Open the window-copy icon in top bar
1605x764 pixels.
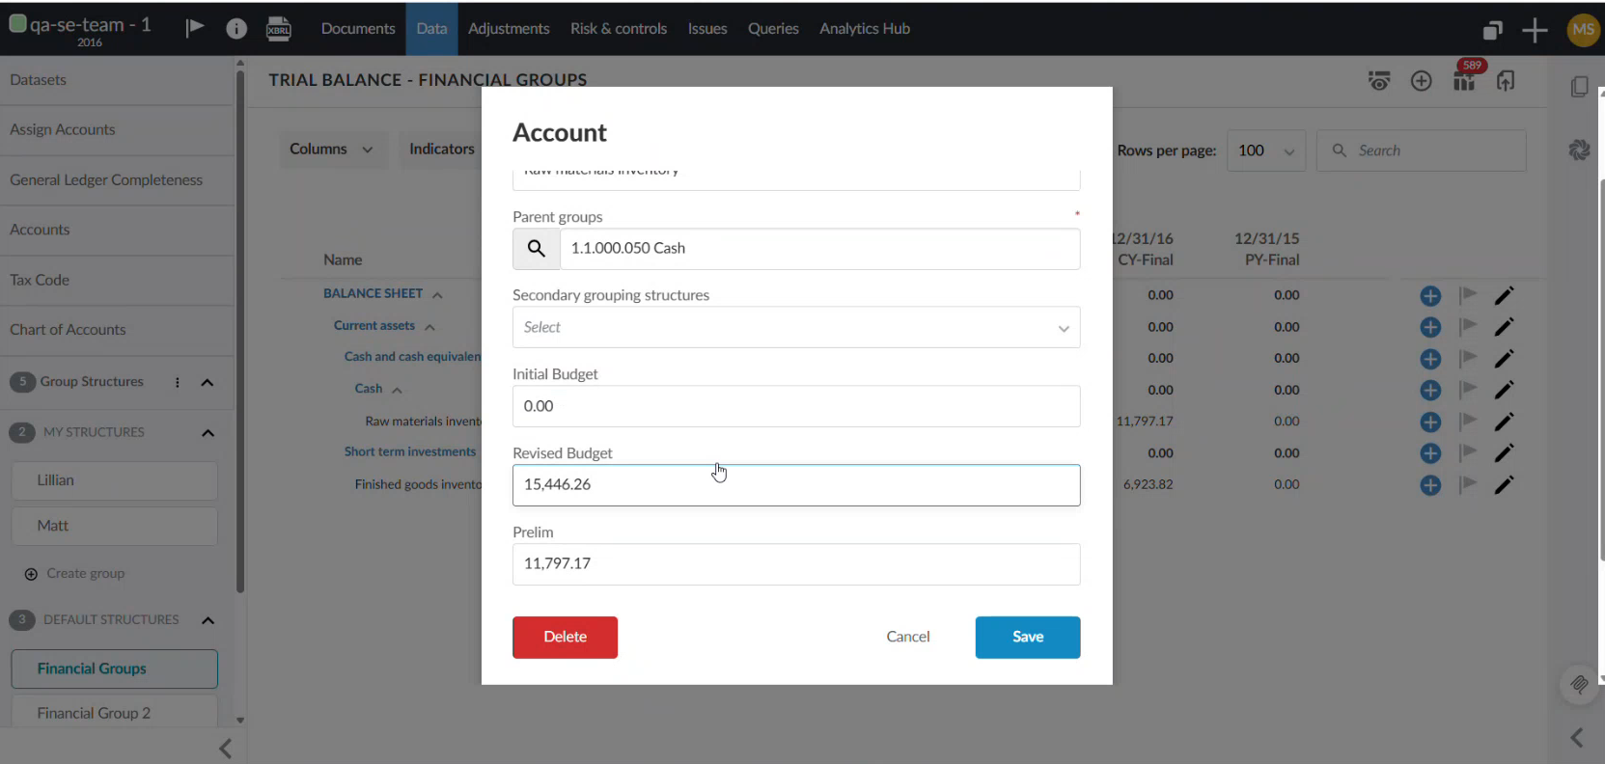click(x=1493, y=30)
